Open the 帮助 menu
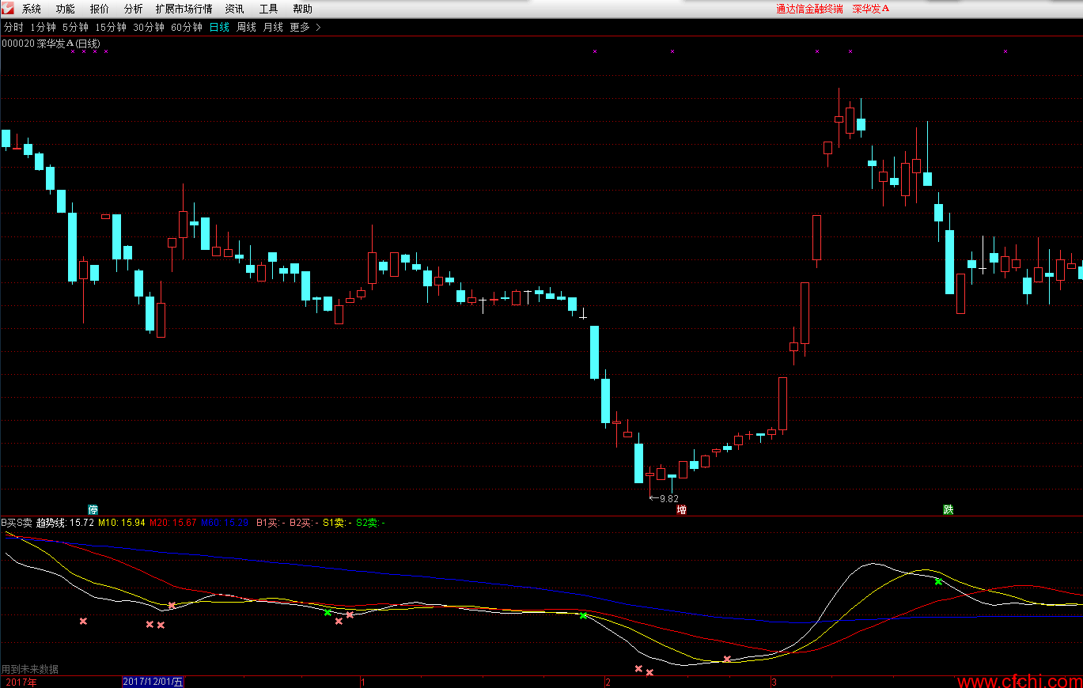Viewport: 1083px width, 688px height. [302, 9]
